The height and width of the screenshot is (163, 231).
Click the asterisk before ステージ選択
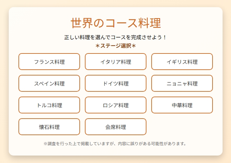98,46
